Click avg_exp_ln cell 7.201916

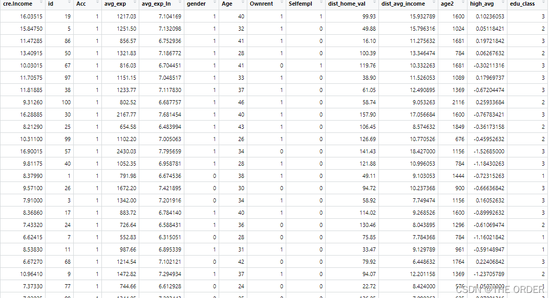tap(170, 201)
